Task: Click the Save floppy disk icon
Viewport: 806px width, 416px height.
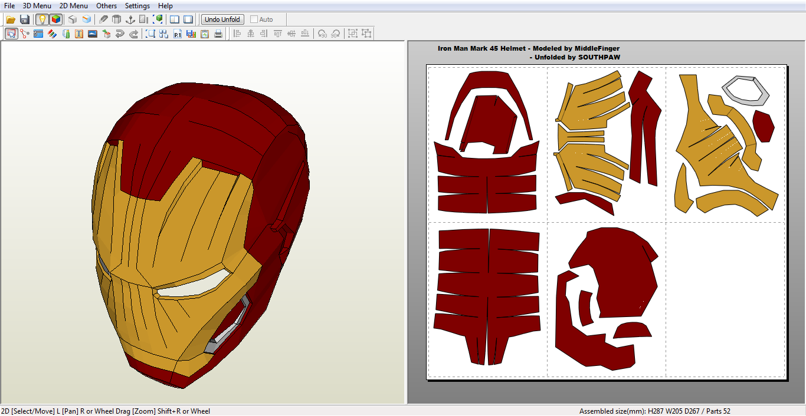Action: [x=25, y=19]
